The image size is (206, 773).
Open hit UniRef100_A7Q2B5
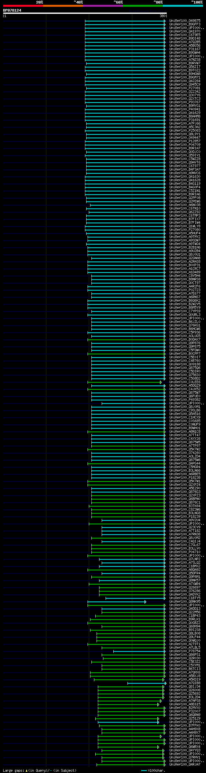click(x=185, y=42)
